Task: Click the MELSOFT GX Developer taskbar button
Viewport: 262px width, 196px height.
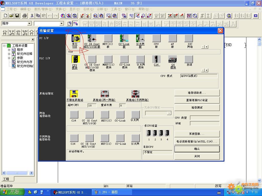Action: point(72,192)
